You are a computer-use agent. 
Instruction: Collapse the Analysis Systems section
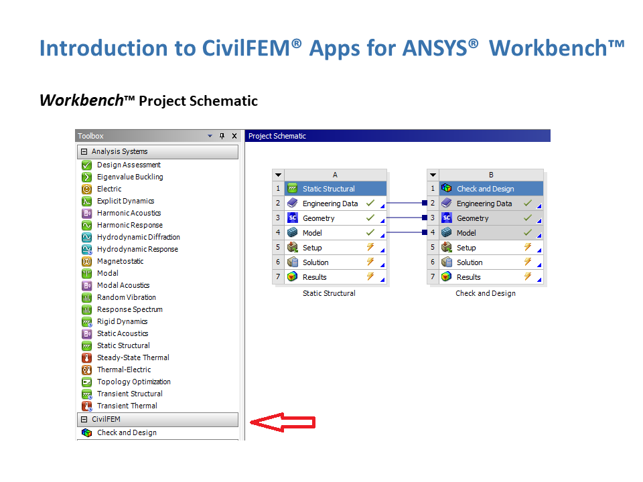click(84, 152)
